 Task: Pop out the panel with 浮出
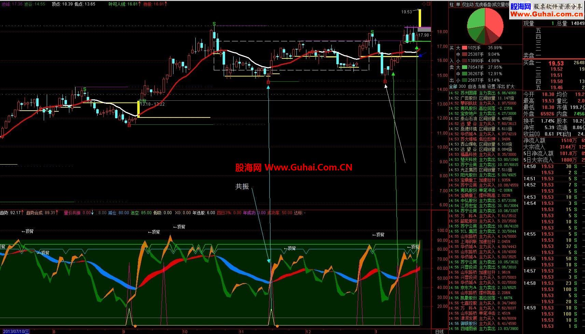[x=501, y=87]
